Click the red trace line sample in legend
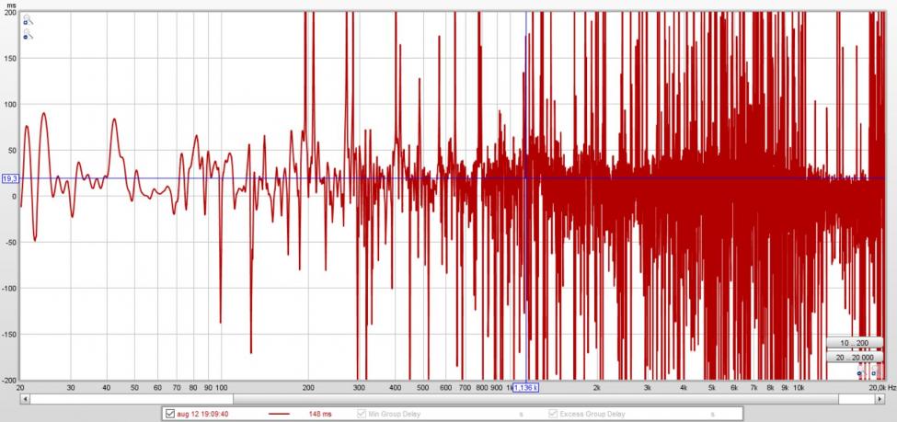This screenshot has height=422, width=897. [279, 414]
